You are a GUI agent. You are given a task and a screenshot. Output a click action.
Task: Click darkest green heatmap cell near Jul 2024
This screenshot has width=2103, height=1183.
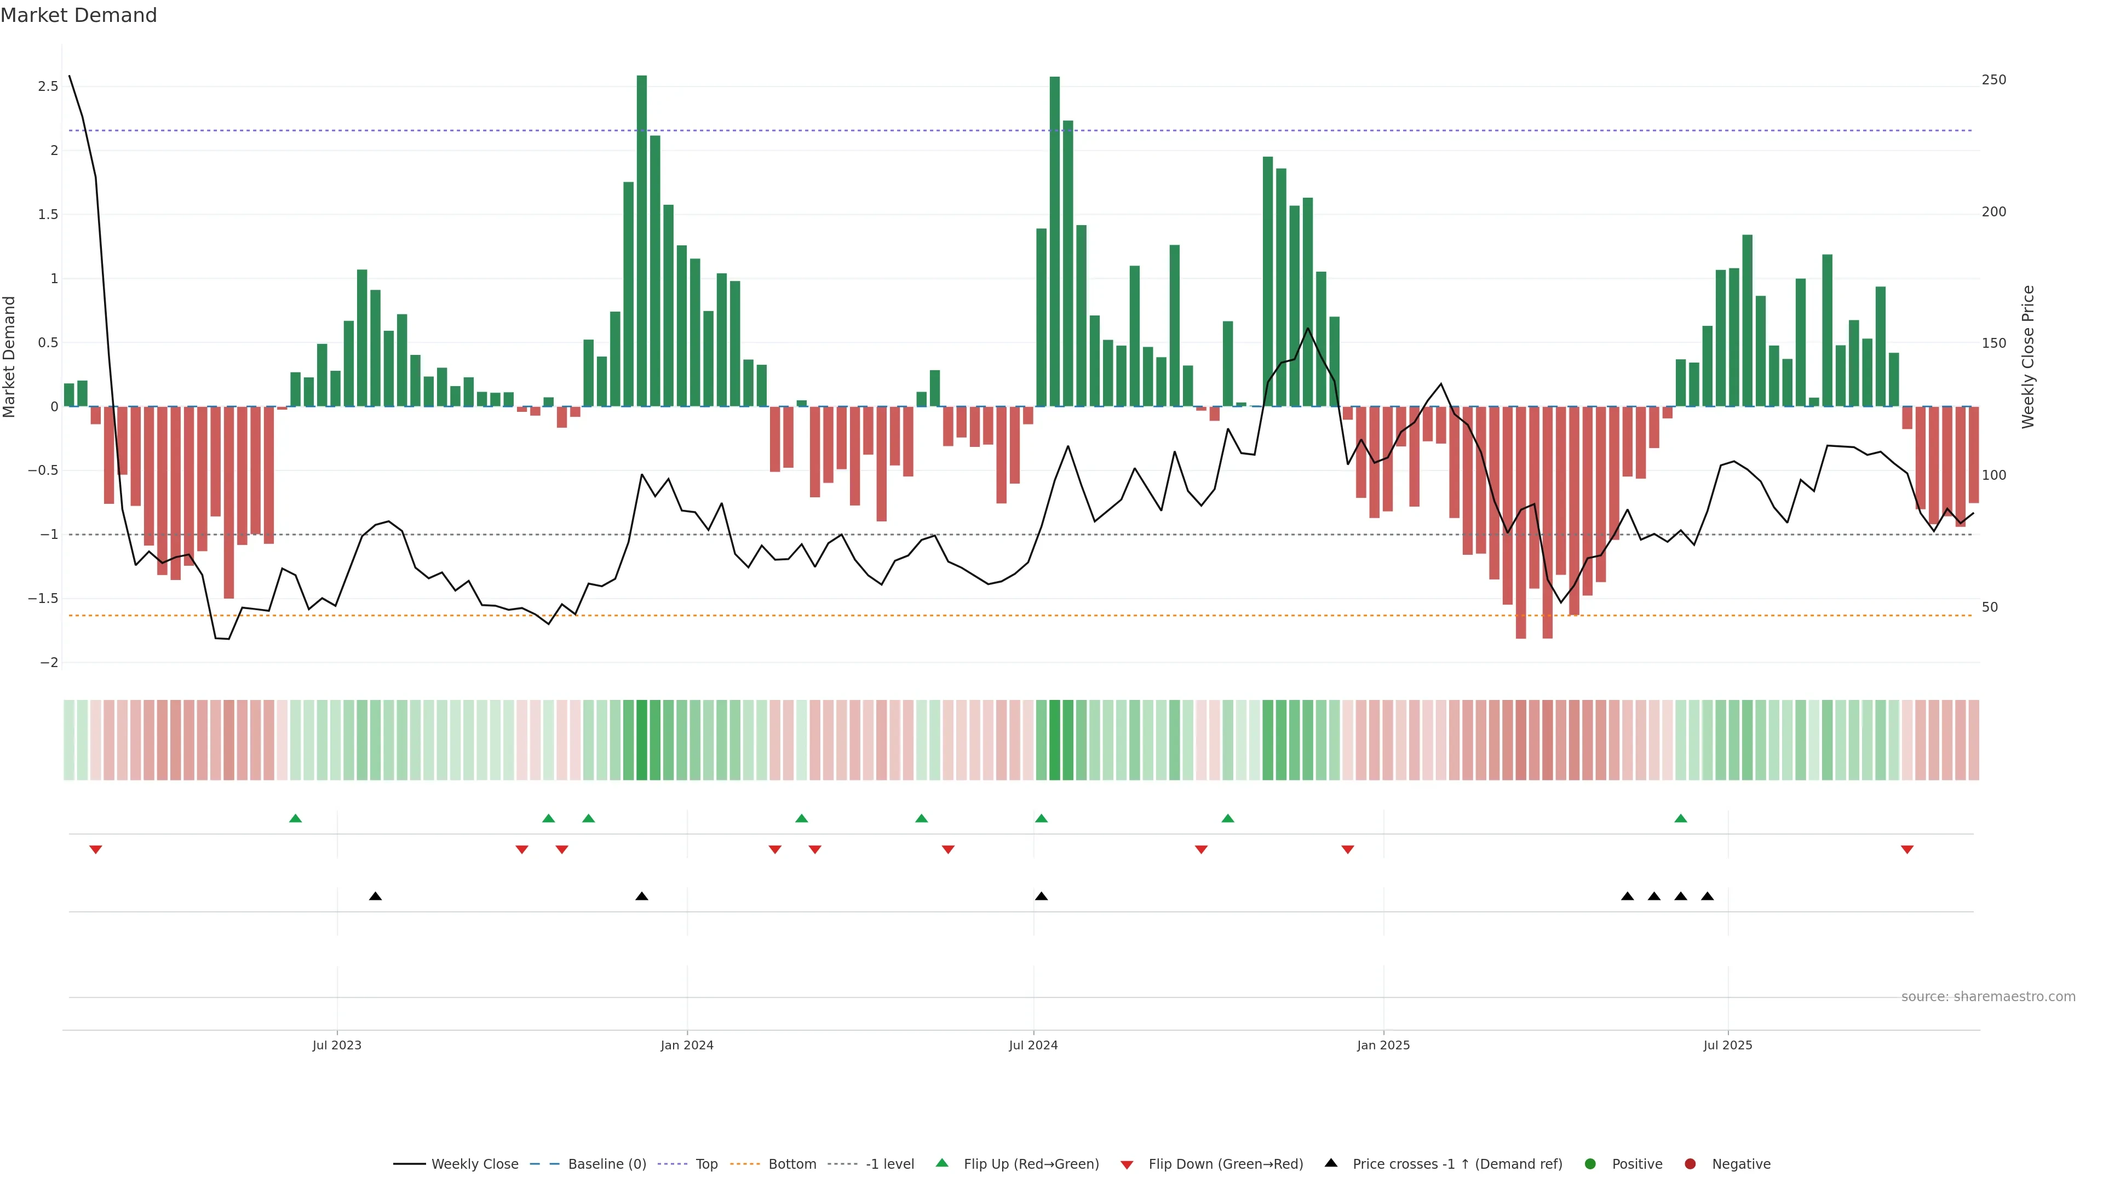1055,740
